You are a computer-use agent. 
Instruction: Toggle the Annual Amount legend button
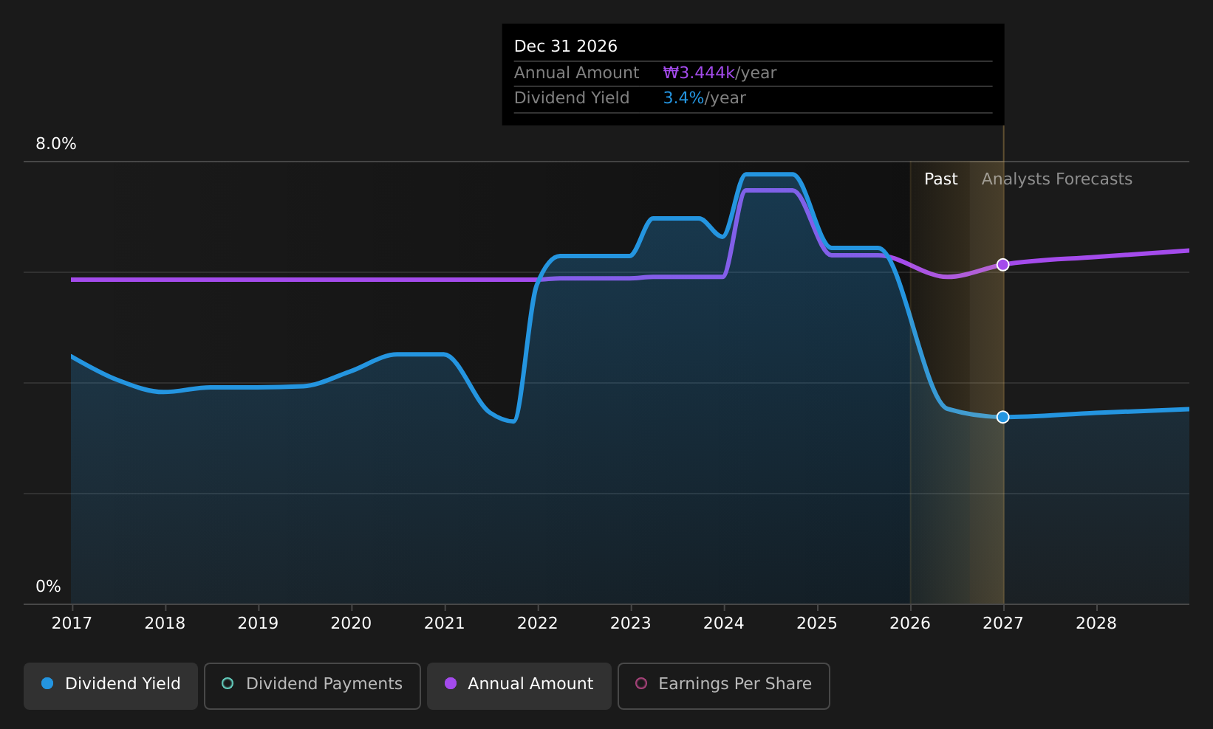[x=519, y=686]
